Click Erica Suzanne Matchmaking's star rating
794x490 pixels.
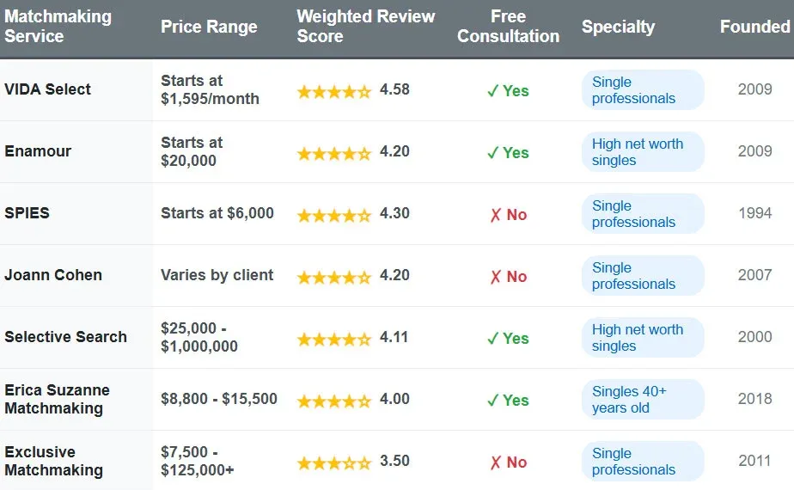[x=334, y=401]
